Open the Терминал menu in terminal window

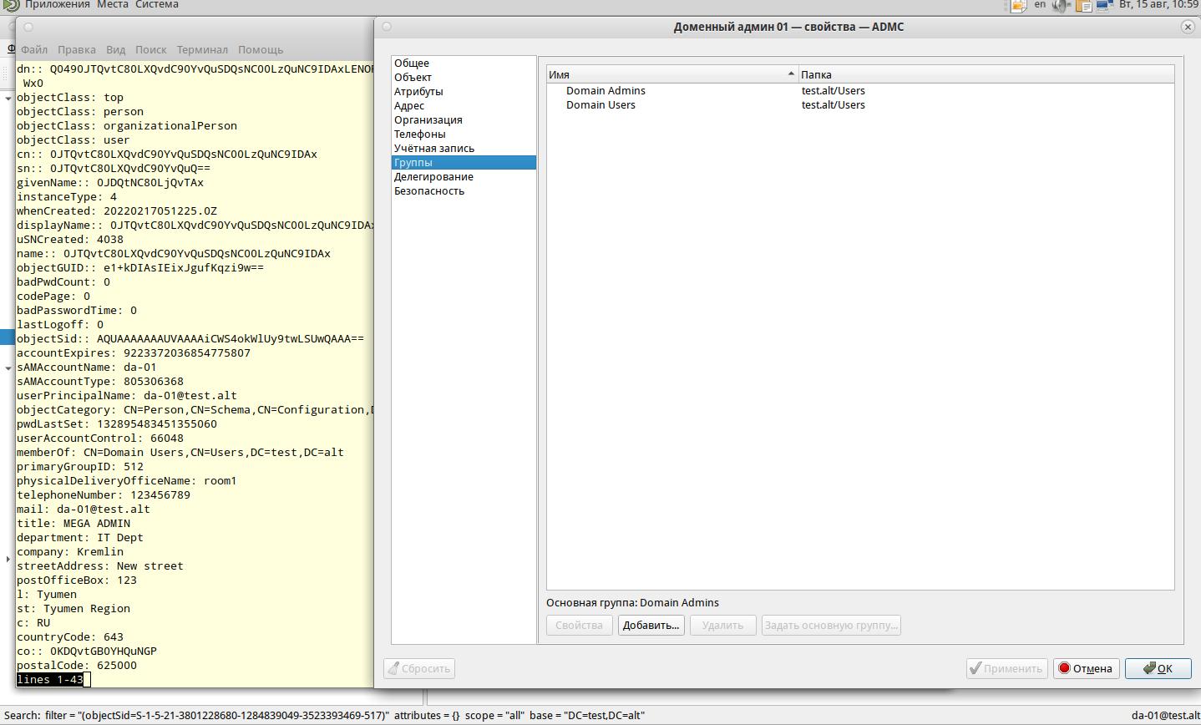[202, 49]
